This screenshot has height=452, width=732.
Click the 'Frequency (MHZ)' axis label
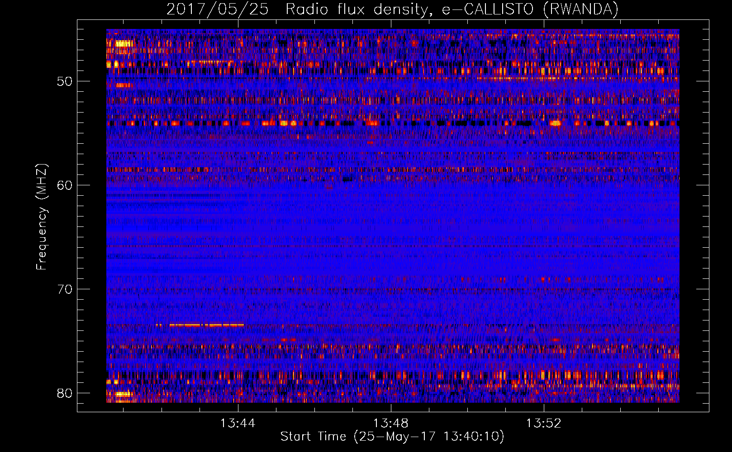(42, 217)
